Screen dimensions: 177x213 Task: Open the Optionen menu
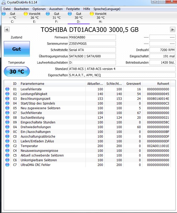point(39,9)
